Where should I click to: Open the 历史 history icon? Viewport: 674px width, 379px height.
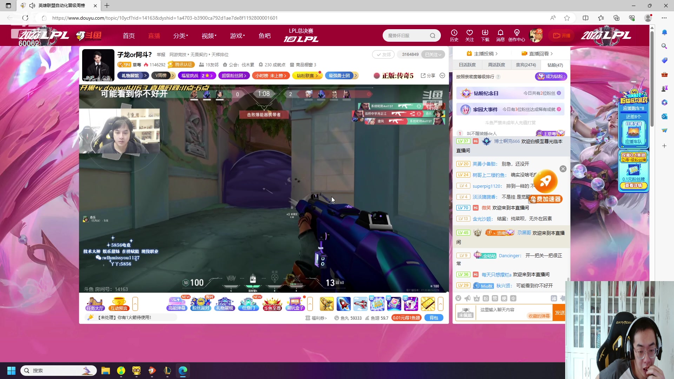click(x=454, y=35)
